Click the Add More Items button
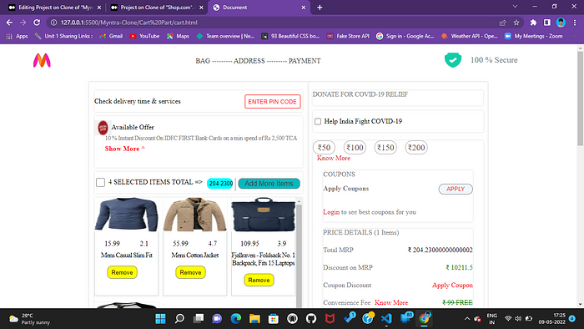This screenshot has width=584, height=329. [x=269, y=184]
